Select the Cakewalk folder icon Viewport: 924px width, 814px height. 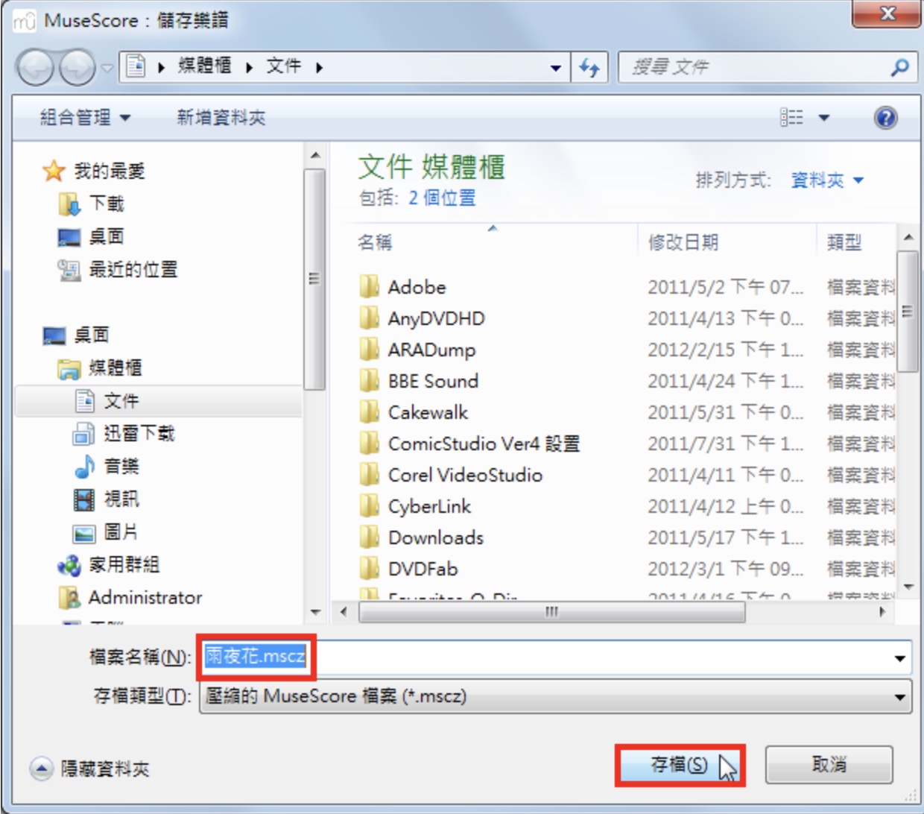point(369,412)
